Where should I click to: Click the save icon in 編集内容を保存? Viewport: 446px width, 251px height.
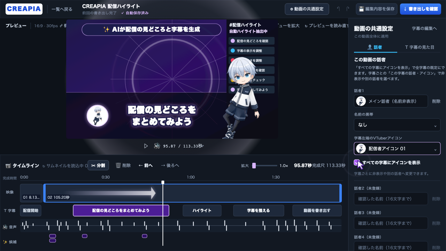(x=361, y=9)
